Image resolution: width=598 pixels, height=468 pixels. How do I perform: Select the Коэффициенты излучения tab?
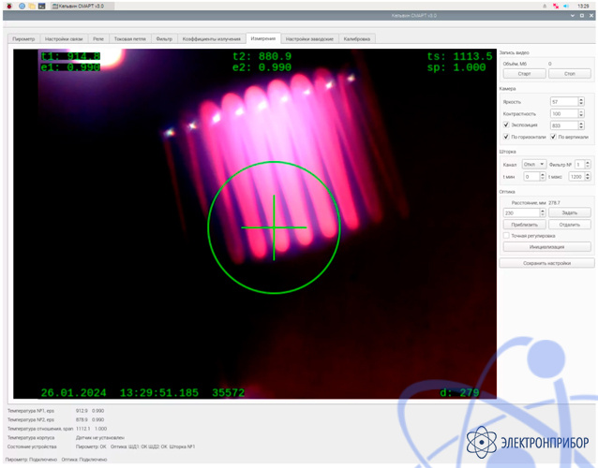212,39
